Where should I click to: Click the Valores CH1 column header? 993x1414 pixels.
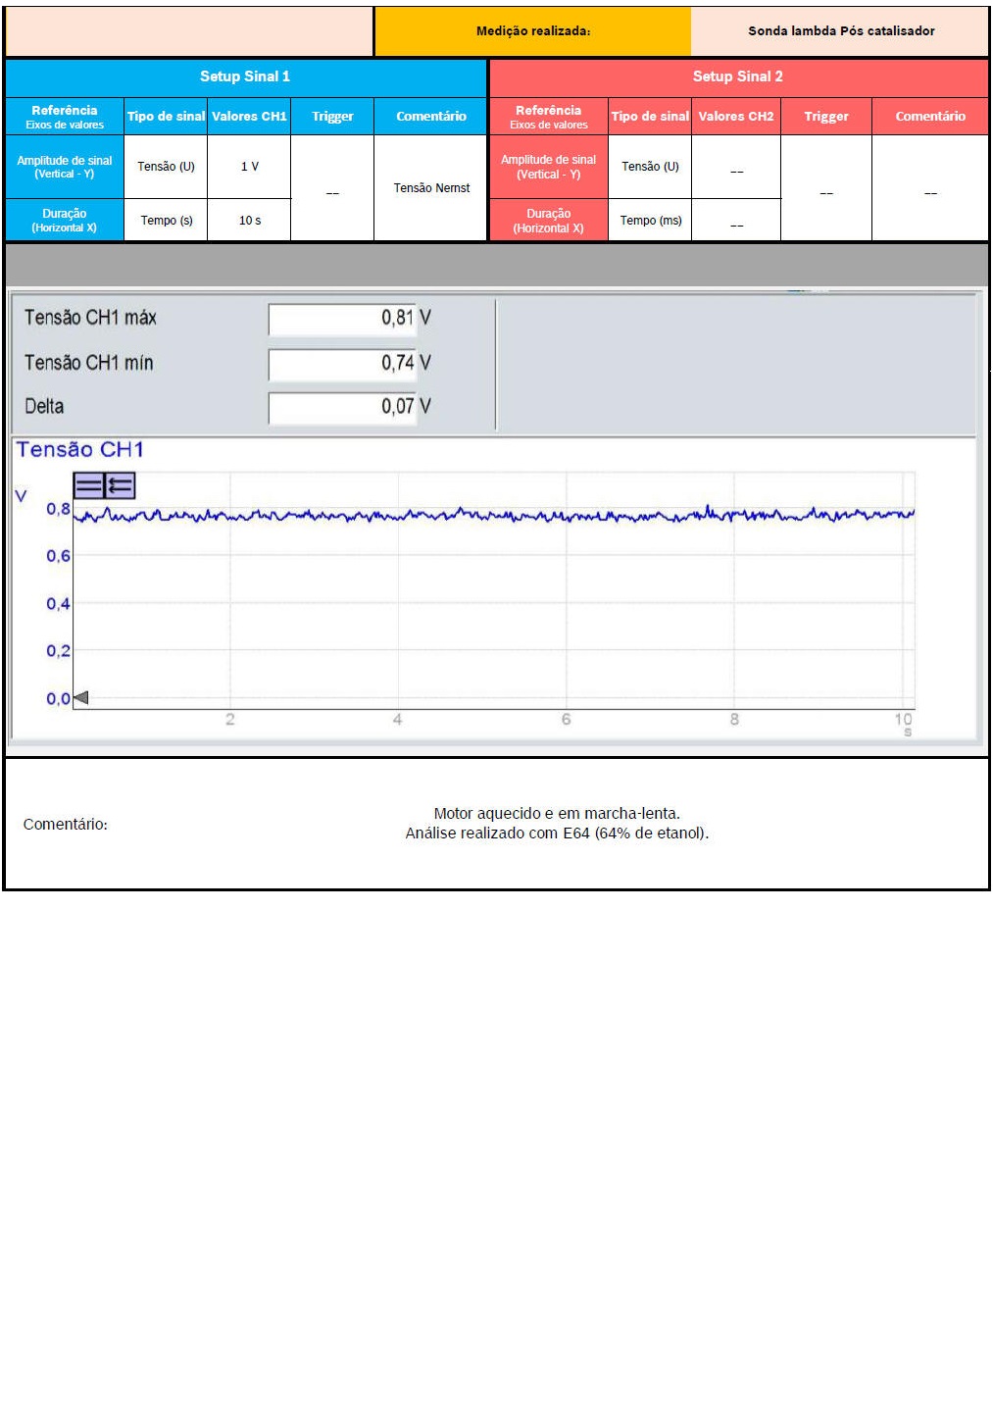click(x=249, y=117)
